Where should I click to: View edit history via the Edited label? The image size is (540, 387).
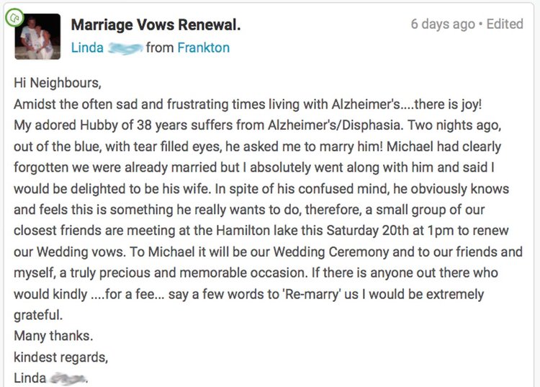pyautogui.click(x=505, y=24)
